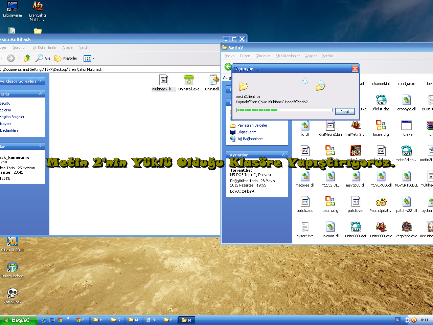Click Bilgisayarım link in Metin2 sidebar
The width and height of the screenshot is (433, 325).
tap(247, 132)
